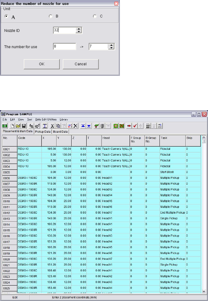Select Unit A radio button
Screen dimensions: 208x301
tap(7, 17)
